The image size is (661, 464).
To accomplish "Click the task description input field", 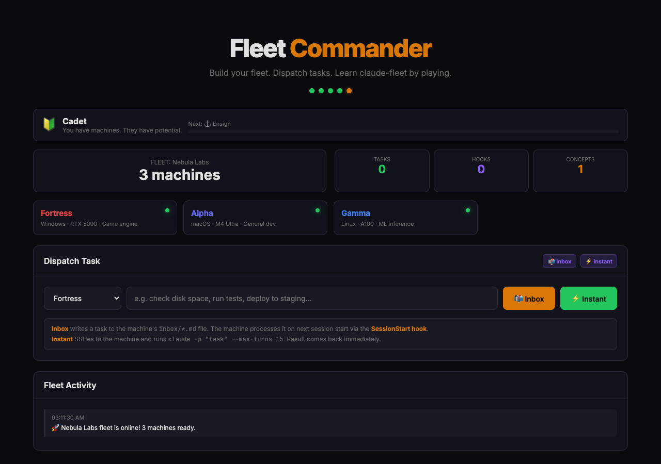I will pyautogui.click(x=312, y=298).
